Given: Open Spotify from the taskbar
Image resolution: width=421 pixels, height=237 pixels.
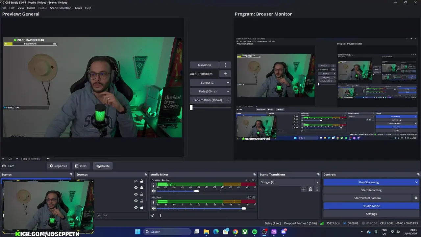Looking at the screenshot, I should [255, 232].
